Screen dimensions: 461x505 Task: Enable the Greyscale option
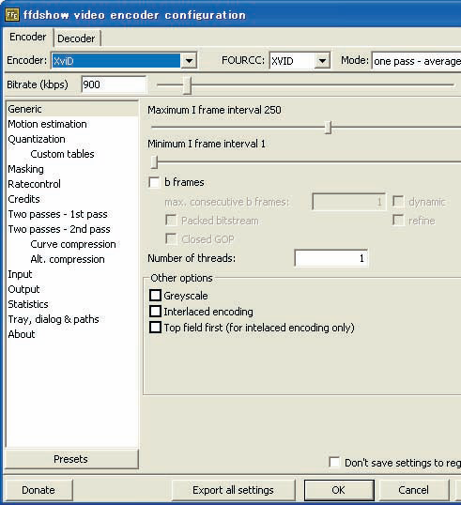(x=155, y=296)
